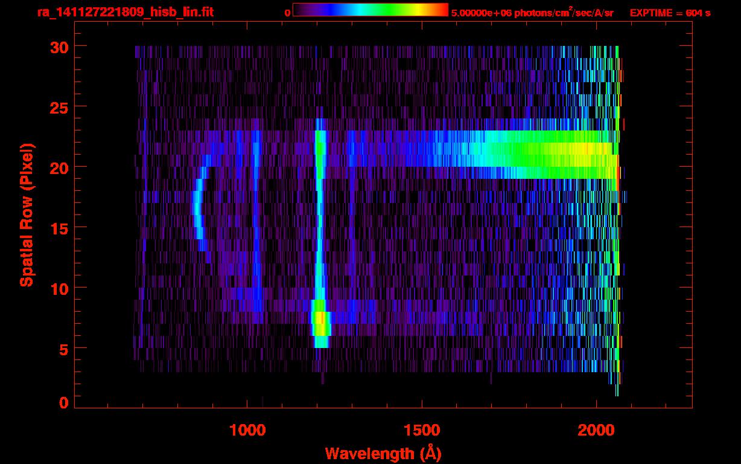741x464 pixels.
Task: Click the Spatial Row (Pixel) axis title
Action: [26, 215]
